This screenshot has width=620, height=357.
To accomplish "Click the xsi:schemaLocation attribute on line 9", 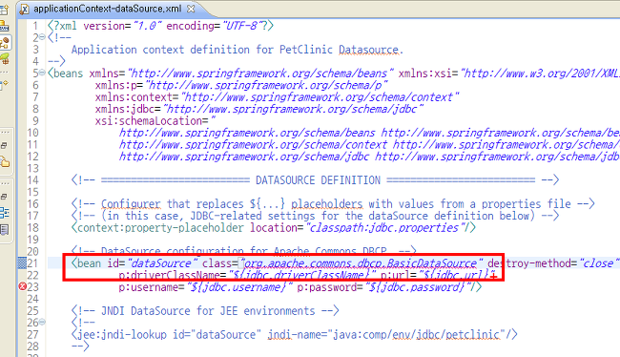I will click(x=152, y=120).
